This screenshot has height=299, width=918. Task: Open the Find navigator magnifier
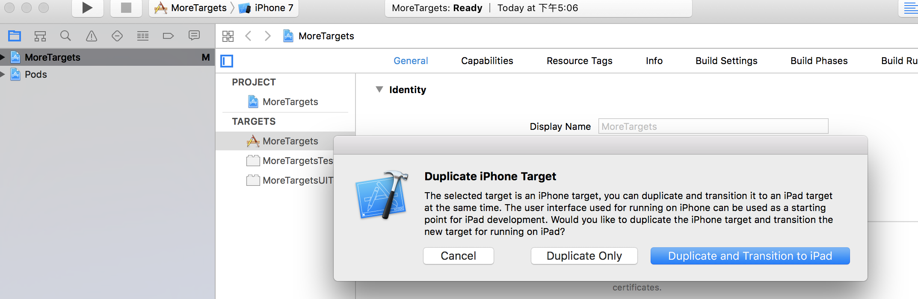coord(65,36)
